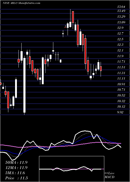130x182 pixels.
Task: Click the 12.1 price axis label
Action: (x=121, y=50)
